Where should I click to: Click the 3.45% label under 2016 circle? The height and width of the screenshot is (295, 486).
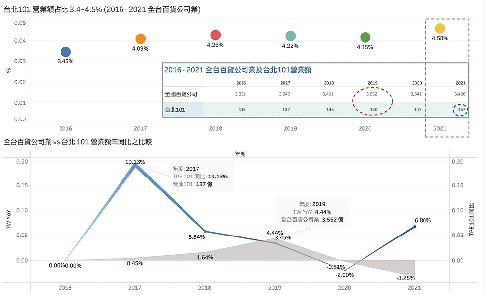pos(65,61)
